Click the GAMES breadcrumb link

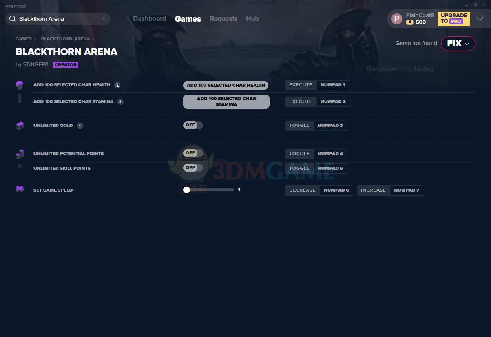point(24,39)
